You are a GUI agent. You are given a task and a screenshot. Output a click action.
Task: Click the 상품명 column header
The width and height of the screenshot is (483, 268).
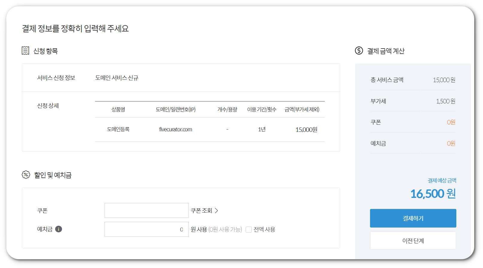click(x=118, y=109)
